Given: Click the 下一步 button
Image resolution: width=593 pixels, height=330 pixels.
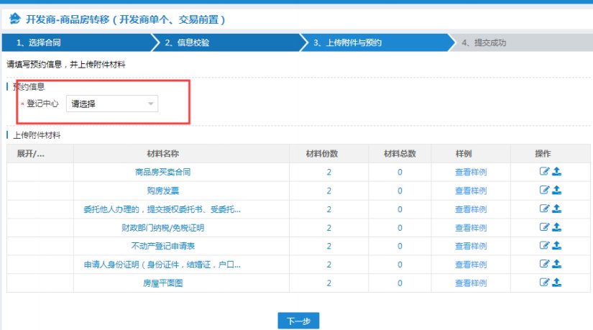Looking at the screenshot, I should tap(298, 321).
